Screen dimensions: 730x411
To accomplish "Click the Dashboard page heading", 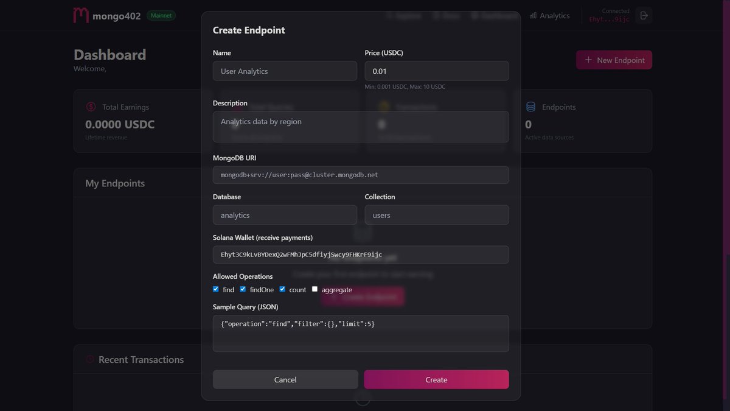I will (110, 55).
